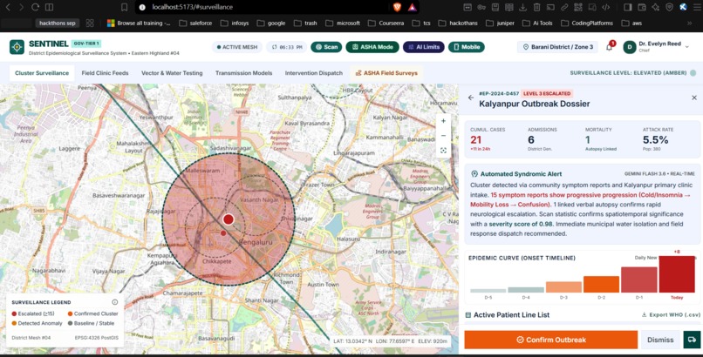Open the Barani District / Zone 3 selector
The image size is (703, 357).
click(x=557, y=47)
